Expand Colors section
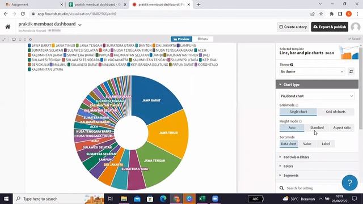The image size is (363, 204). point(316,166)
